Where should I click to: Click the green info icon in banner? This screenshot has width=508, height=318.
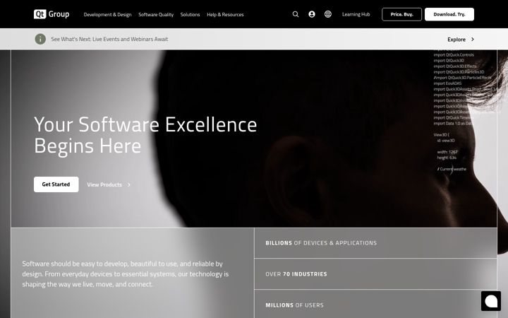pos(40,39)
